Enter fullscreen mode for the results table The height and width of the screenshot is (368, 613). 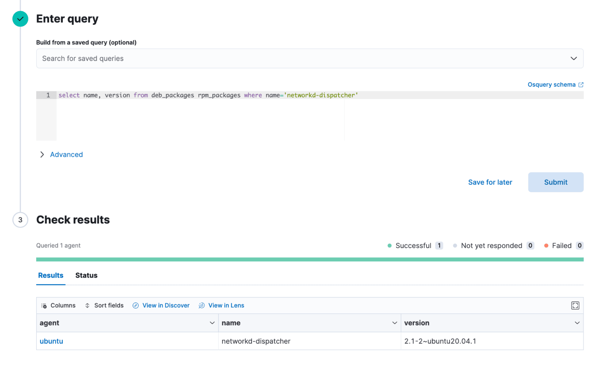pos(575,306)
